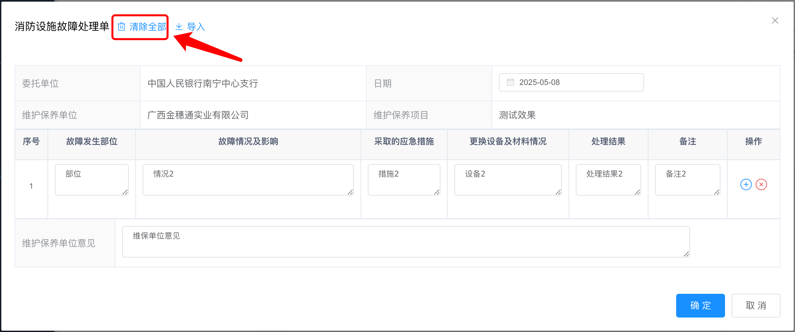Image resolution: width=795 pixels, height=332 pixels.
Task: Delete row 1 with the red X icon
Action: pyautogui.click(x=761, y=184)
